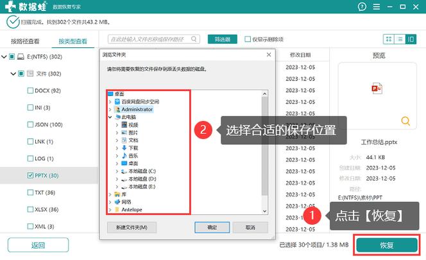Select the 百度网盘同步空间 folder icon
Viewport: 426px width, 260px height.
[x=117, y=102]
